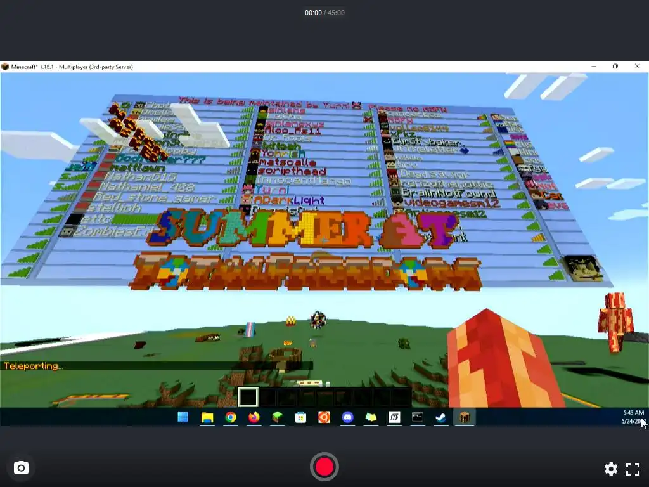The image size is (649, 487).
Task: Start recording with the red record button
Action: coord(324,467)
